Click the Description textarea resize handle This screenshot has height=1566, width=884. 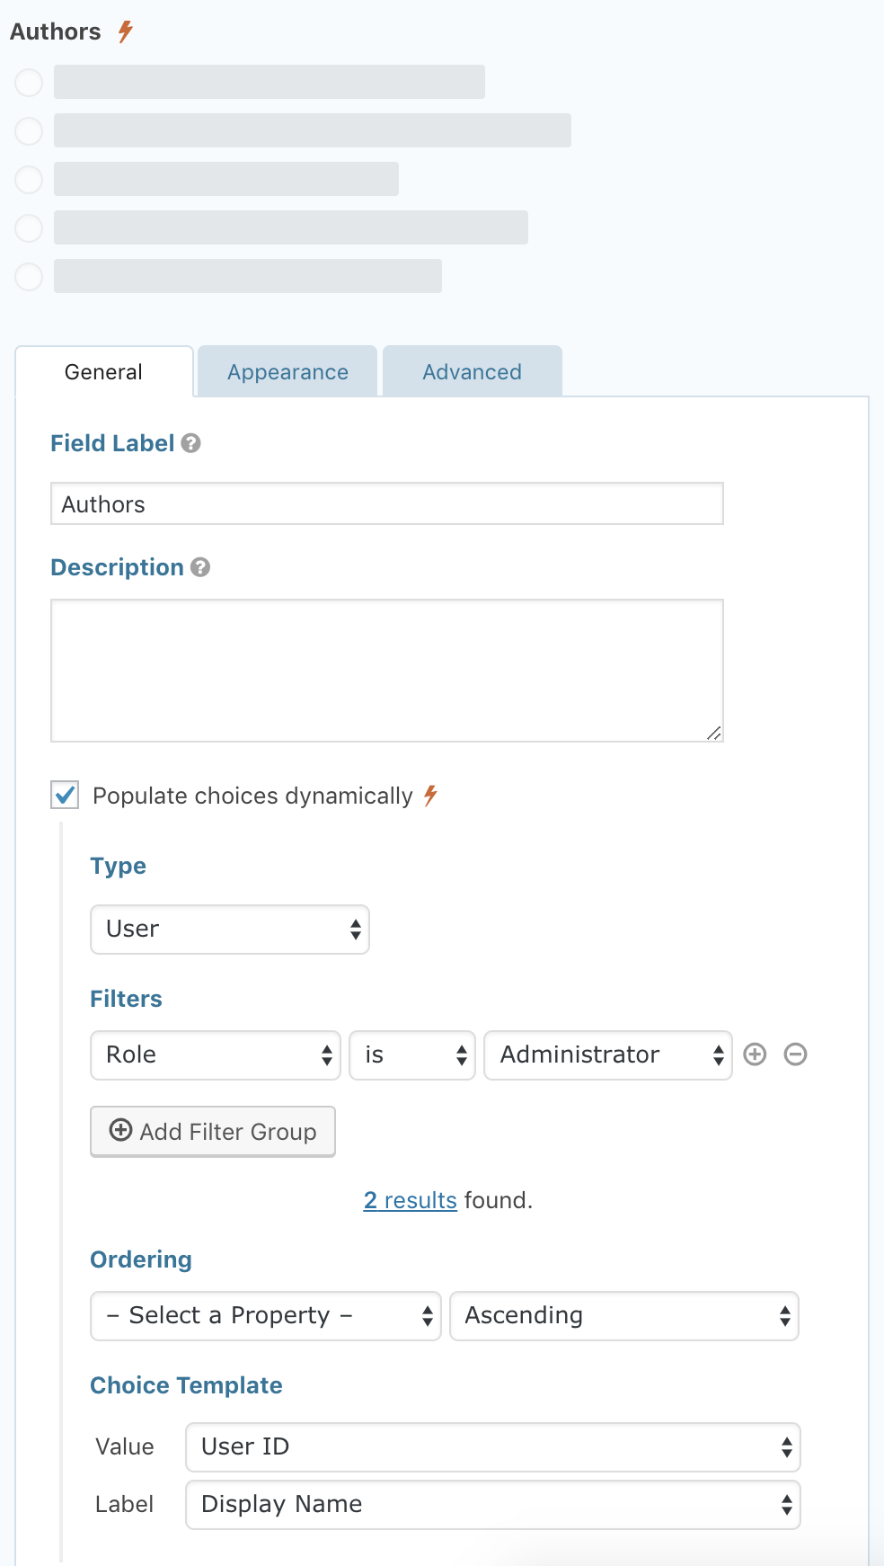click(714, 734)
